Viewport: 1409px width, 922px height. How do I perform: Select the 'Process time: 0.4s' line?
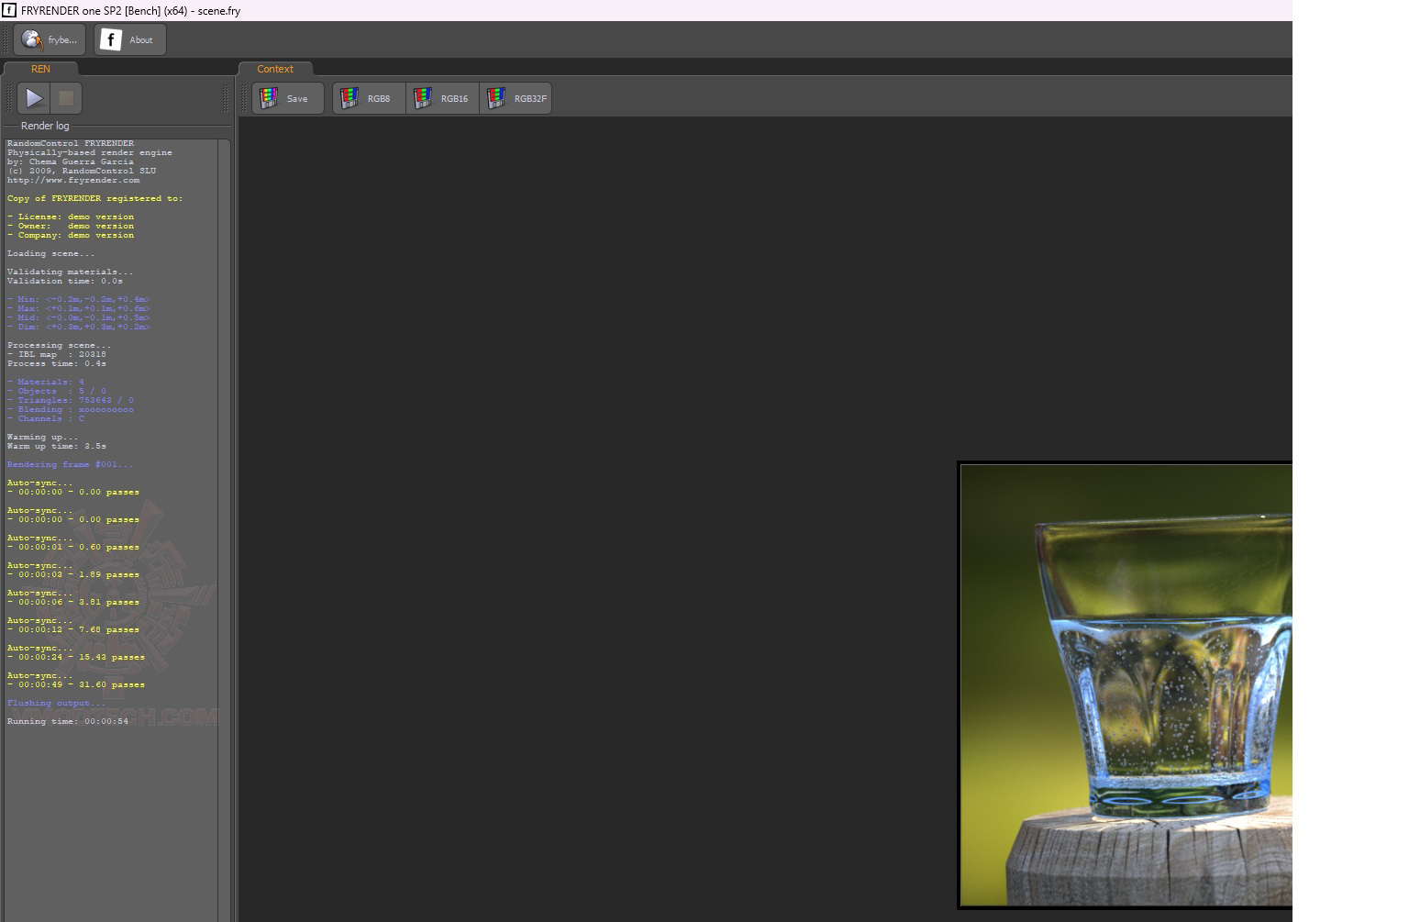coord(57,363)
